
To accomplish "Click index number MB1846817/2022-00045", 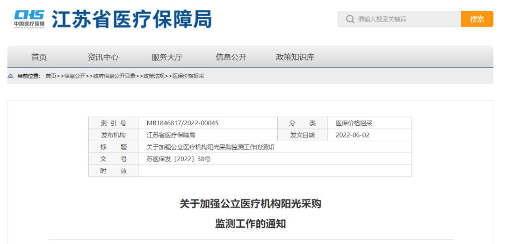I will pyautogui.click(x=183, y=123).
